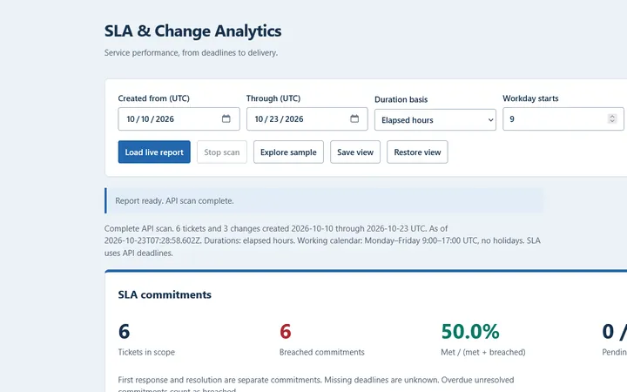Image resolution: width=627 pixels, height=392 pixels.
Task: Click the Met / (met + breached) label
Action: click(x=483, y=352)
